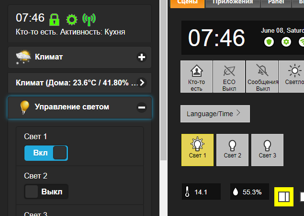The image size is (304, 216).
Task: Switch to the Panel tab
Action: (276, 3)
